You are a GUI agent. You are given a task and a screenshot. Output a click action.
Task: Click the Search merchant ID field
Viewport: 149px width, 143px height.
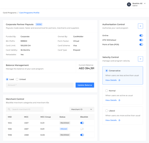point(25,109)
